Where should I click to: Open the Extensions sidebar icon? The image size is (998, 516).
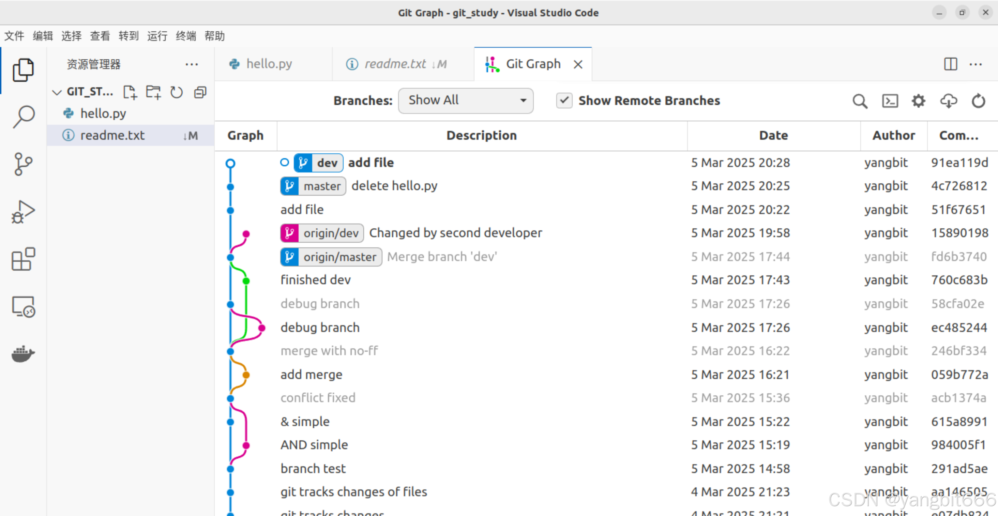pos(23,259)
